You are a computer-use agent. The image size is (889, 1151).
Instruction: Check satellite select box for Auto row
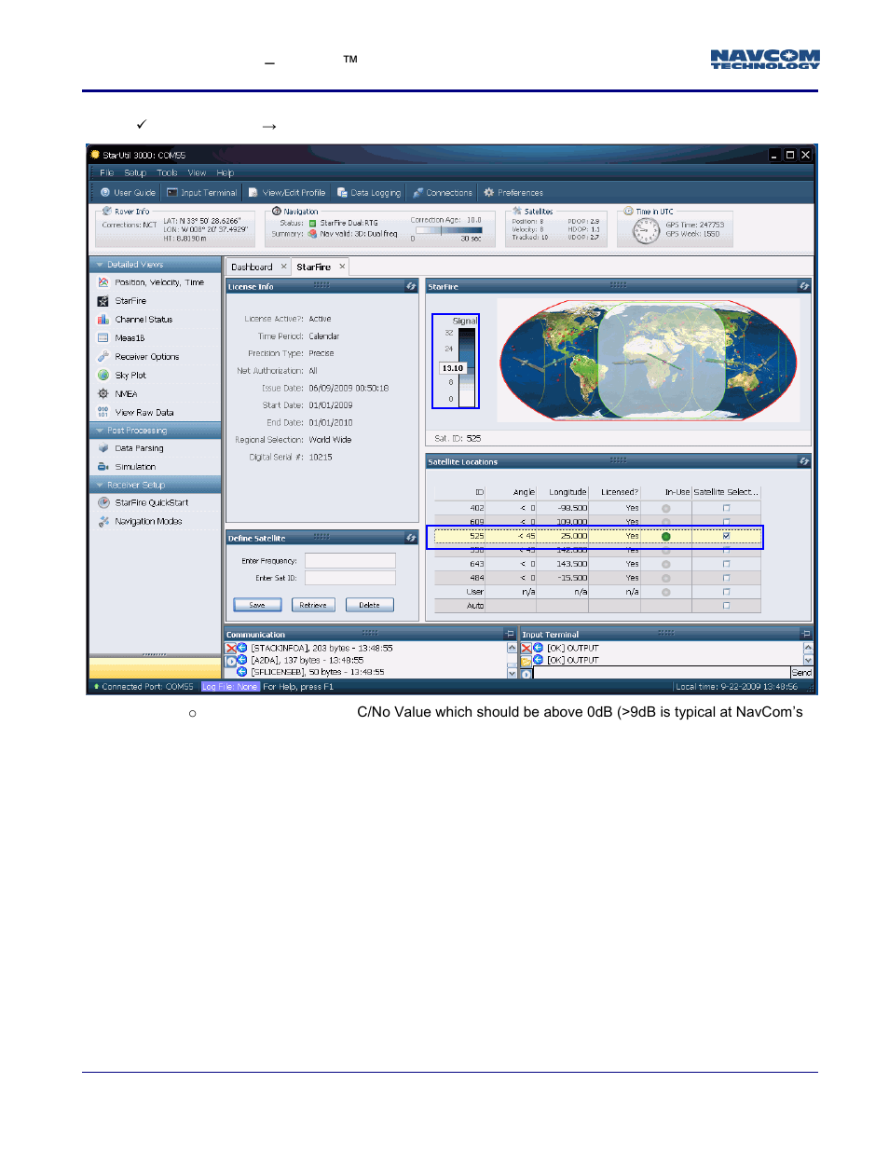point(726,606)
